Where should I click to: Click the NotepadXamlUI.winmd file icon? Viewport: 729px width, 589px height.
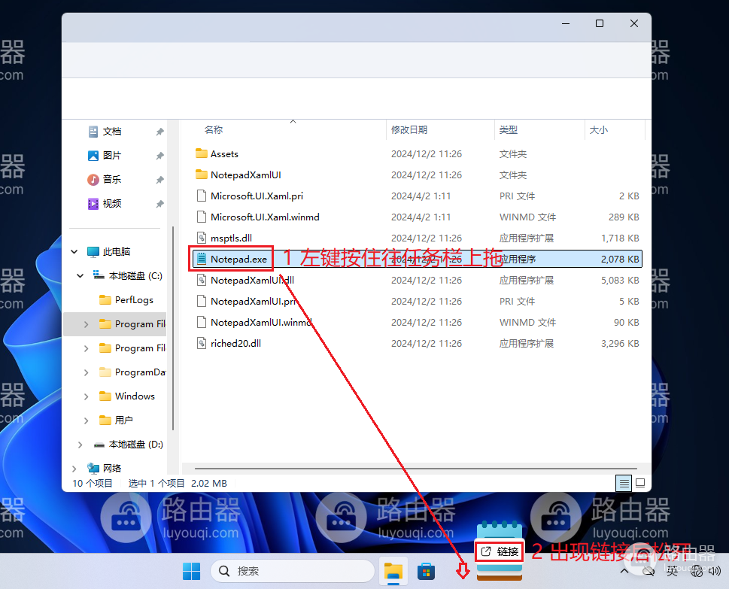[202, 322]
